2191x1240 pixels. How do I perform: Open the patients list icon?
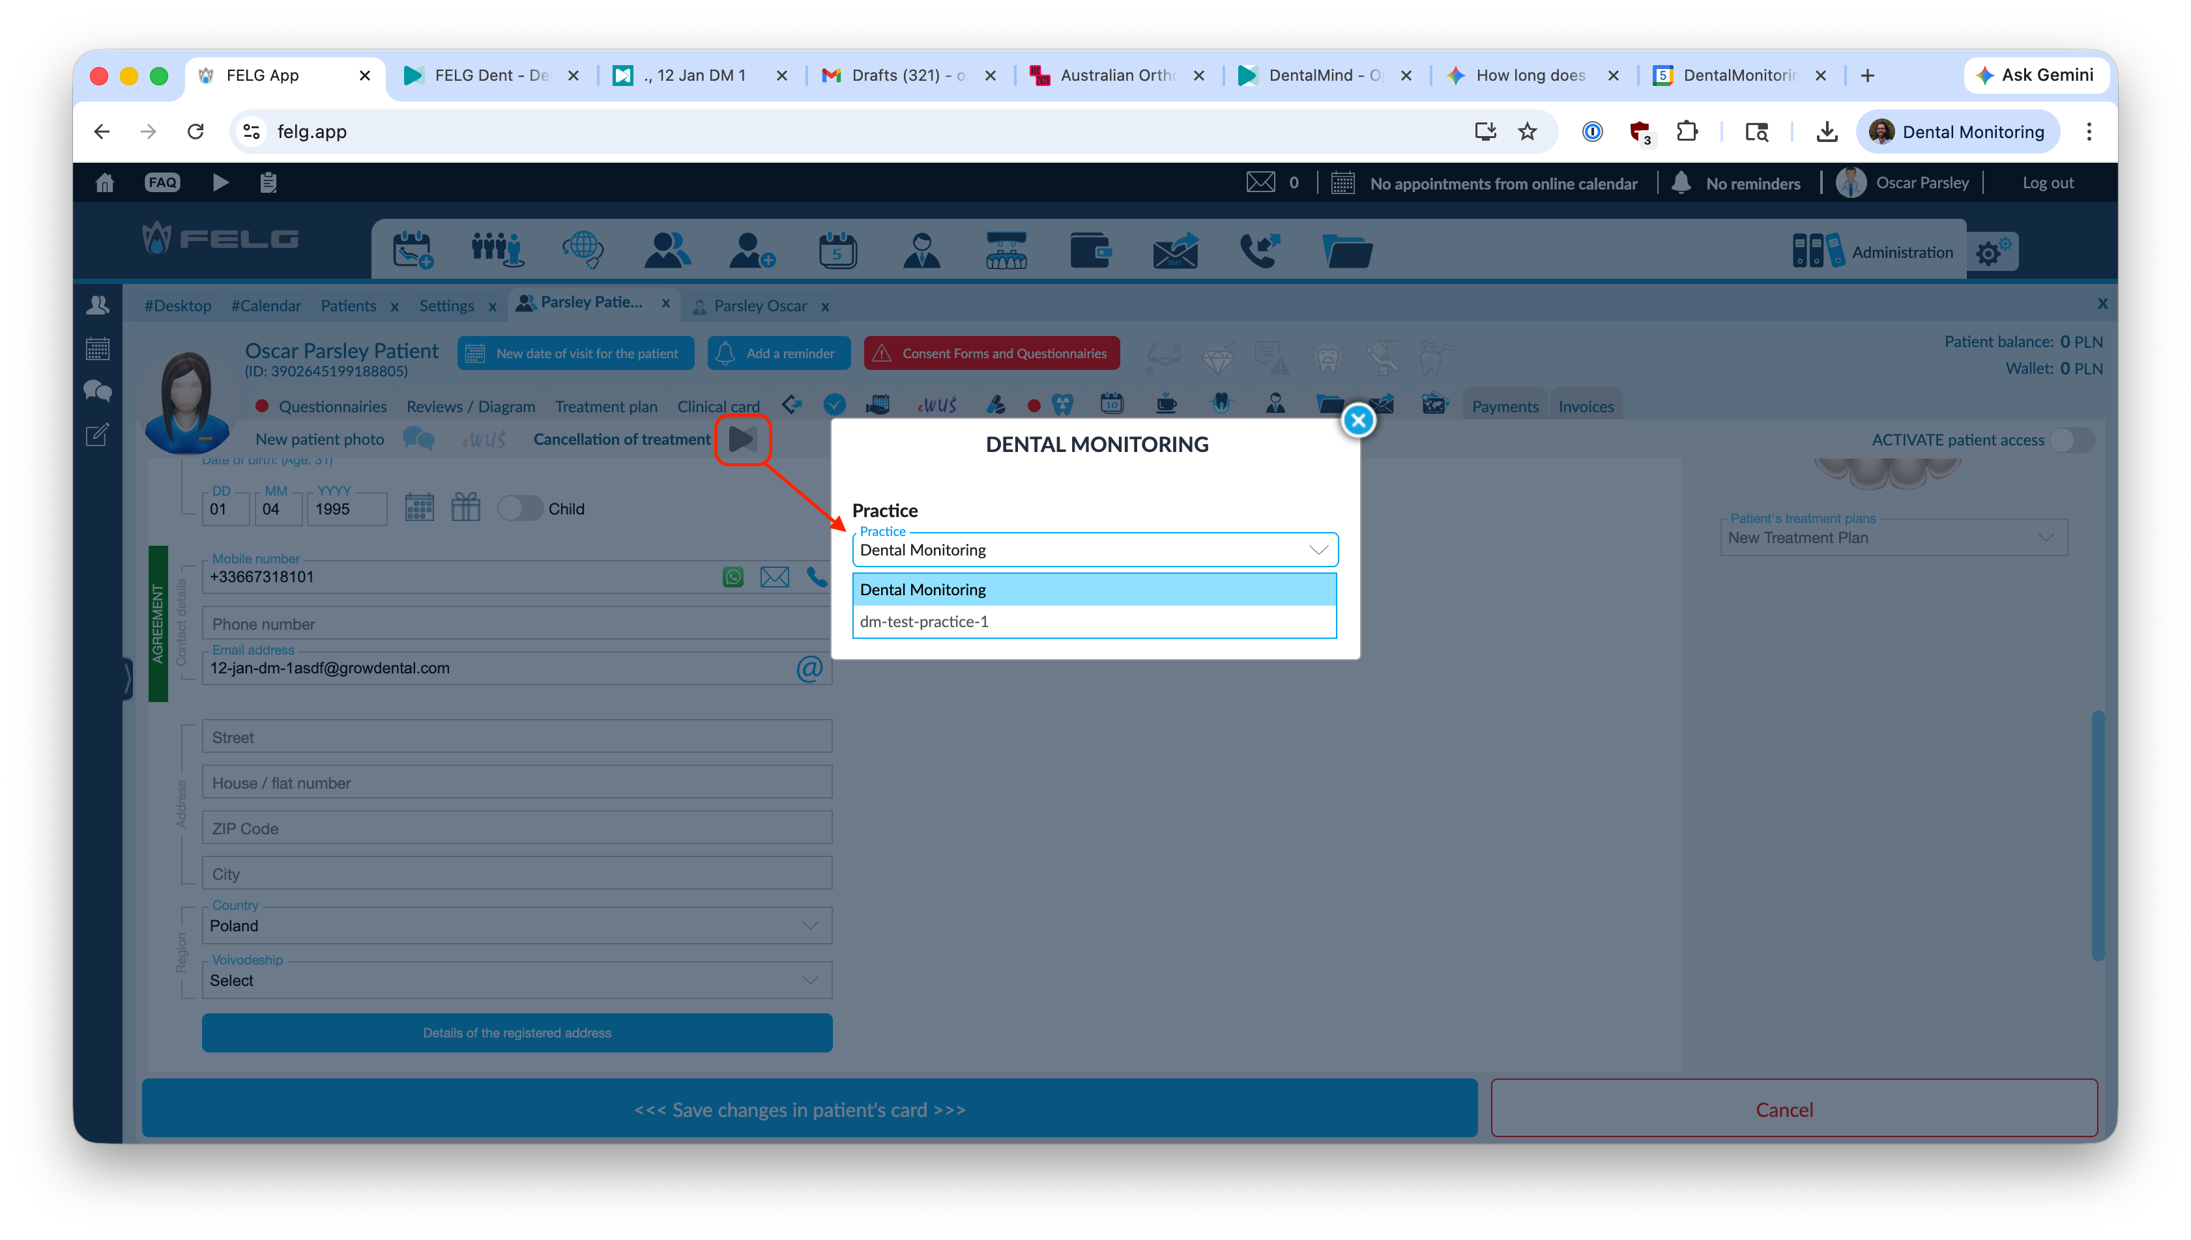point(667,250)
